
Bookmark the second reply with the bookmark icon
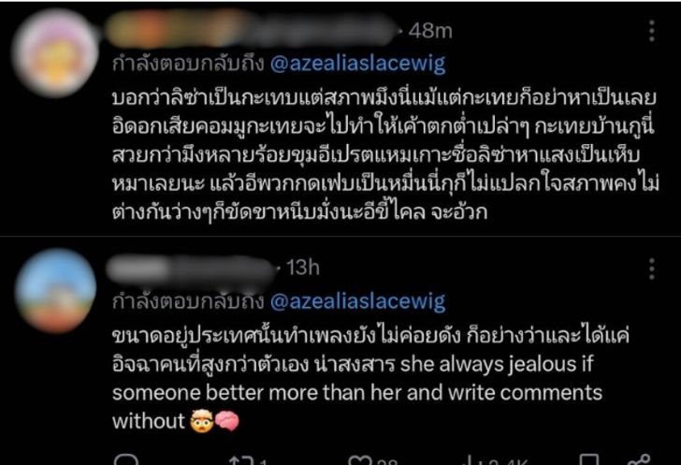click(x=590, y=459)
